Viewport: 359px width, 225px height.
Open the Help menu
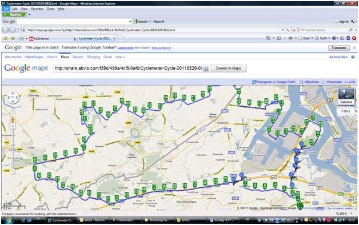pos(61,9)
